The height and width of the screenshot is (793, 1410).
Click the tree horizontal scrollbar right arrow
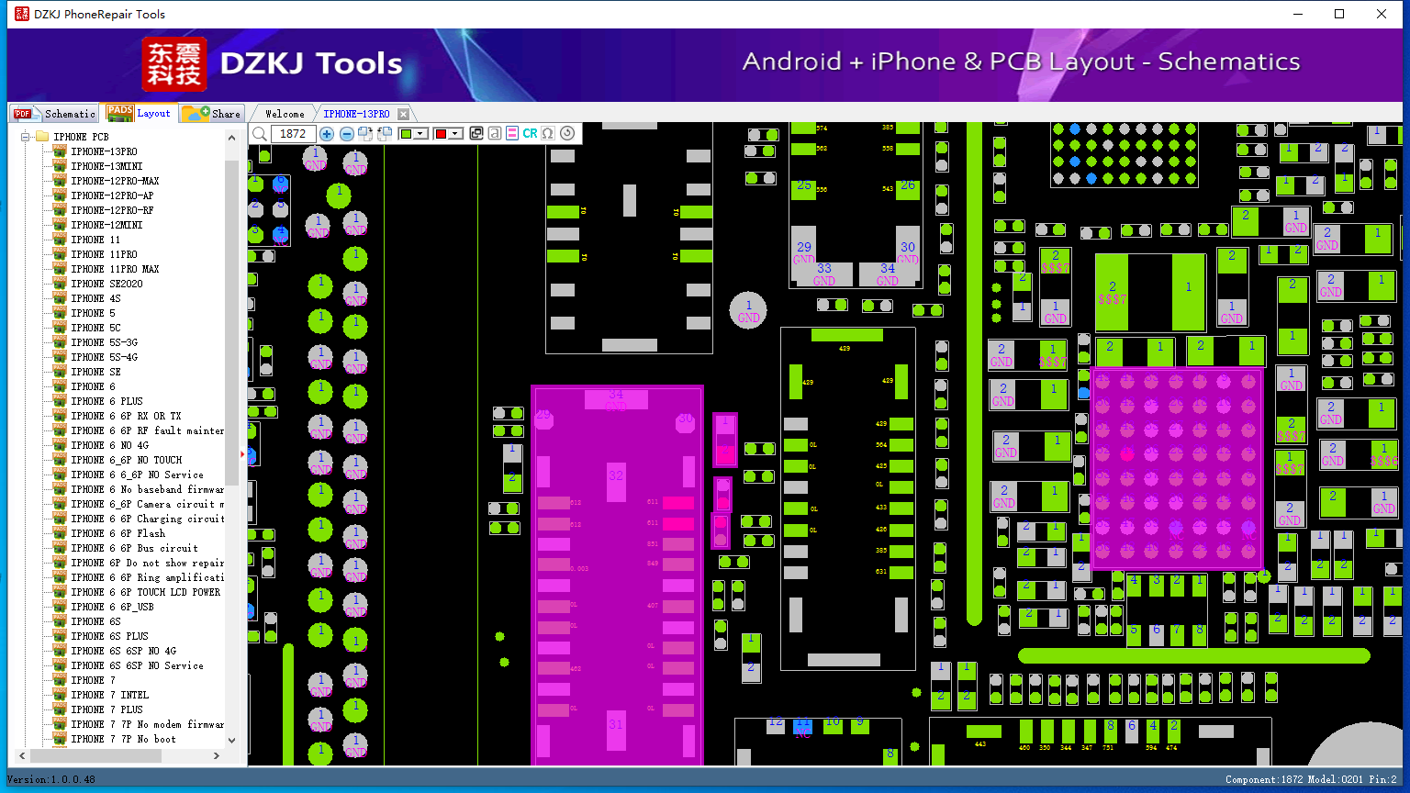[x=217, y=755]
